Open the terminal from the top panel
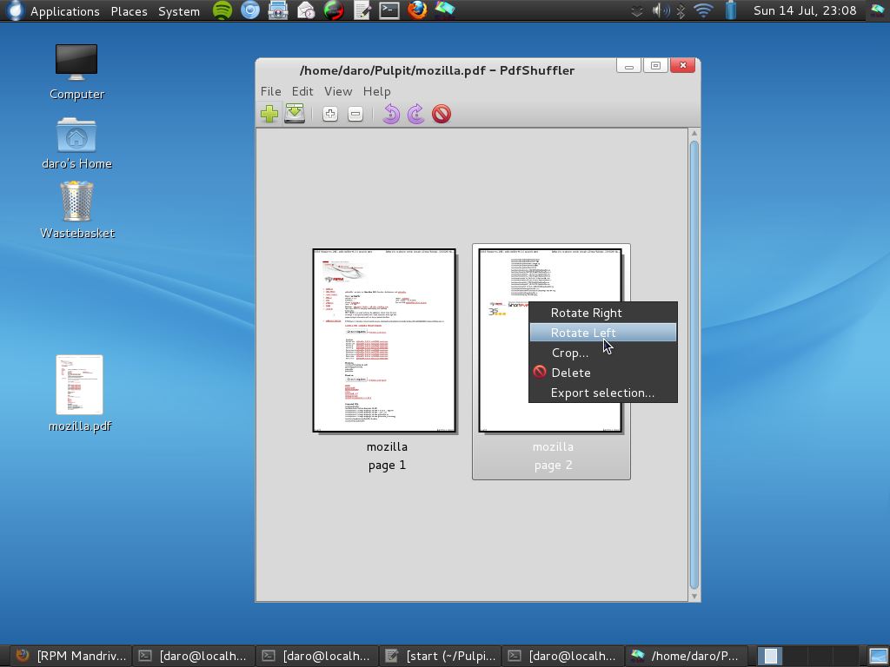The image size is (890, 667). (390, 11)
